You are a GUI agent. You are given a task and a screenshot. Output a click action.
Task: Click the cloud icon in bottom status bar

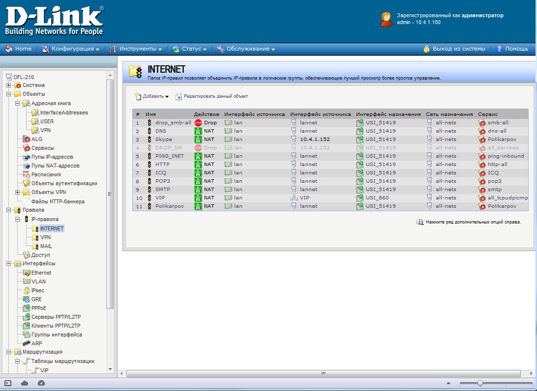click(x=25, y=383)
